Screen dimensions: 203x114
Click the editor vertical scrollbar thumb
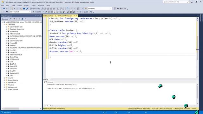pyautogui.click(x=197, y=48)
